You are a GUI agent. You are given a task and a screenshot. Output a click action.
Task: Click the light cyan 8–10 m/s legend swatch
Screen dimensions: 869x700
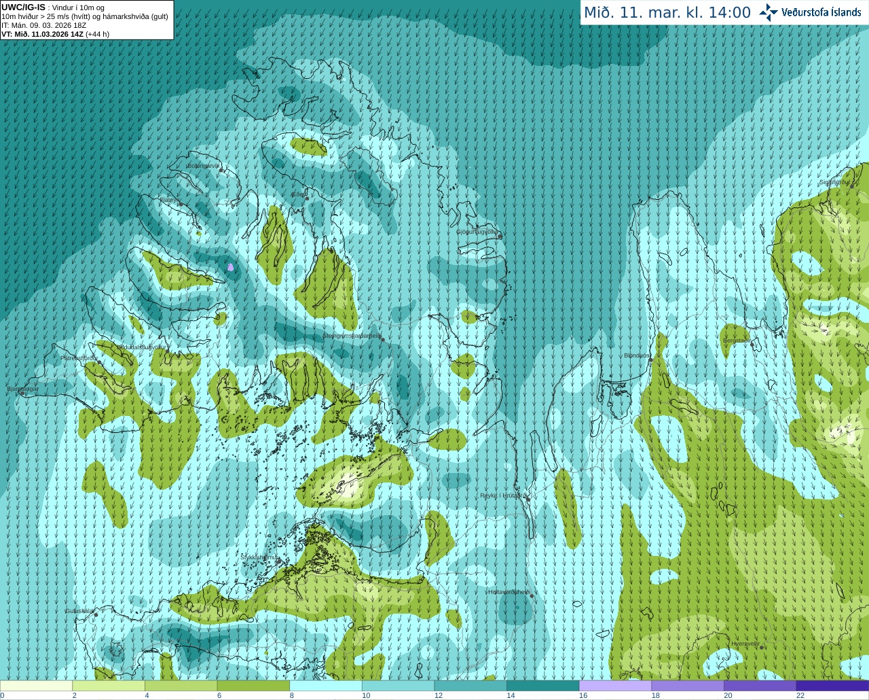(x=326, y=686)
